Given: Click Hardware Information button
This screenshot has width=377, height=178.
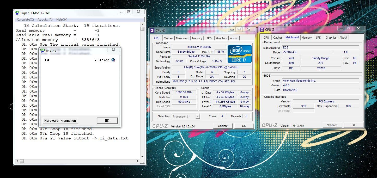Looking at the screenshot, I should (60, 121).
